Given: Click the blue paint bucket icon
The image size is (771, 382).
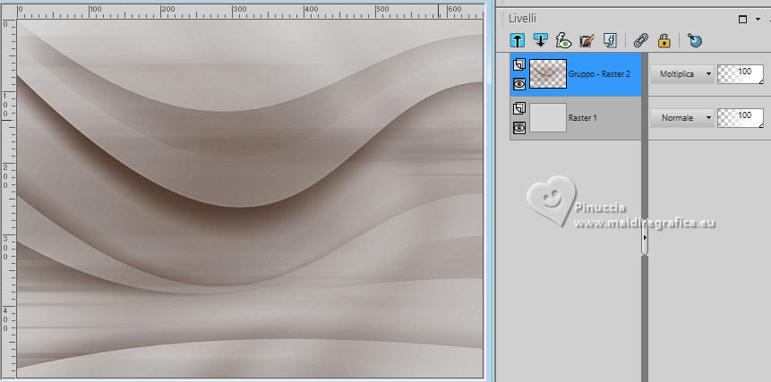Looking at the screenshot, I should click(695, 40).
